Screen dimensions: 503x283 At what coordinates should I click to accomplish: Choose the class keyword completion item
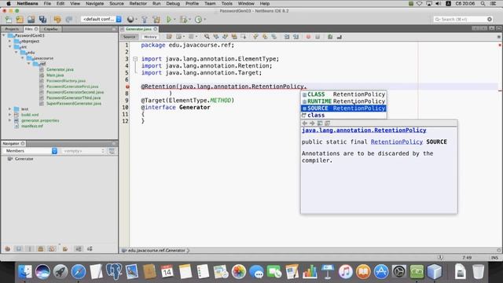coord(343,116)
